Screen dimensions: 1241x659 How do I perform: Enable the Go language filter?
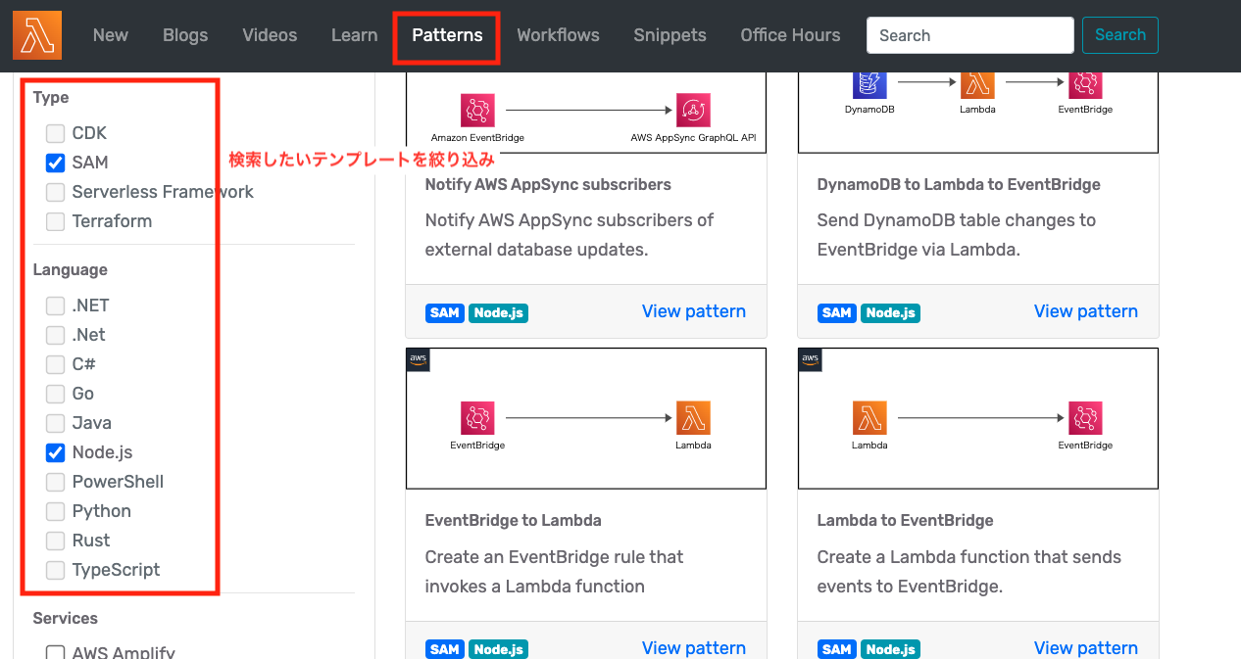[56, 394]
